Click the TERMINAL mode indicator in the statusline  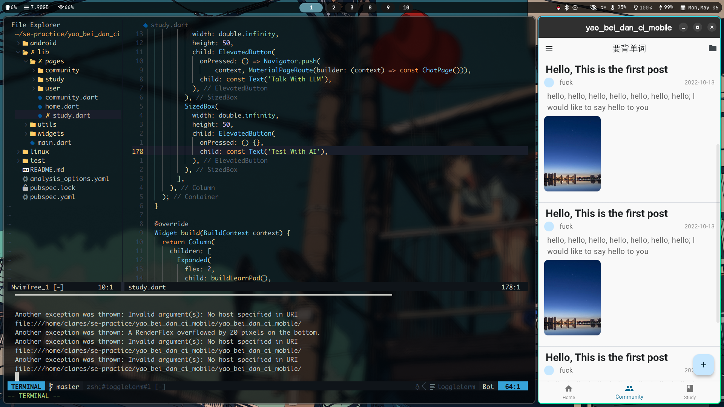click(x=26, y=387)
